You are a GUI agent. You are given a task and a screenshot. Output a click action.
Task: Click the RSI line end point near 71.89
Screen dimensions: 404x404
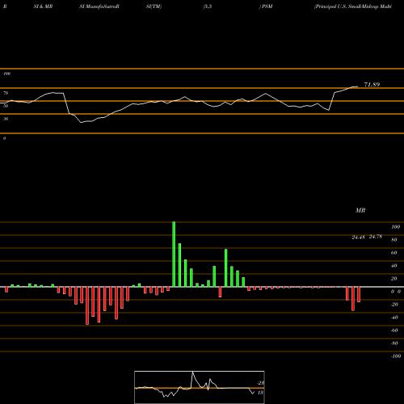click(x=357, y=86)
